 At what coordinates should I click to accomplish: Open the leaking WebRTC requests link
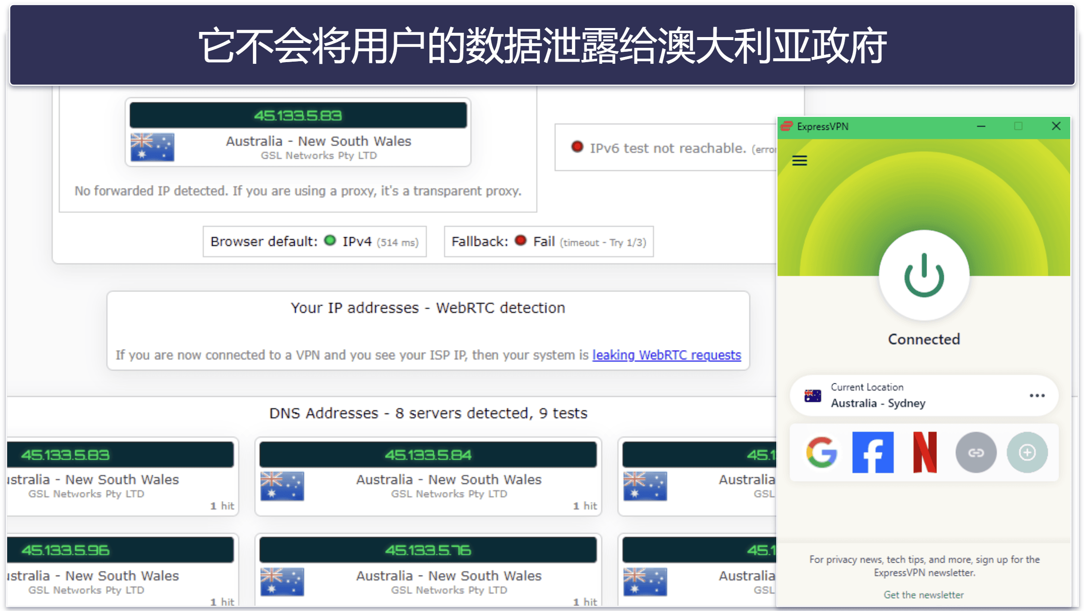[666, 355]
